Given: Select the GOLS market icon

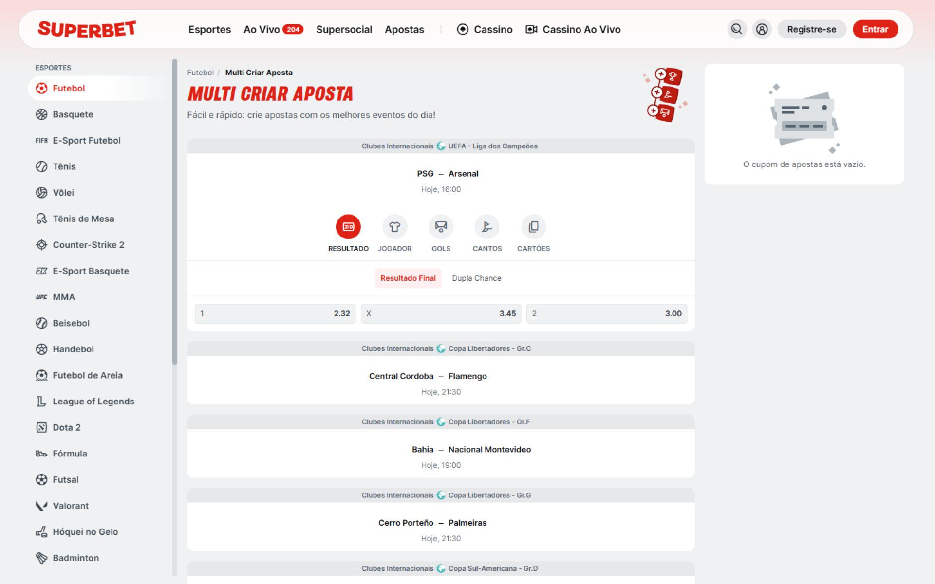Looking at the screenshot, I should coord(441,226).
